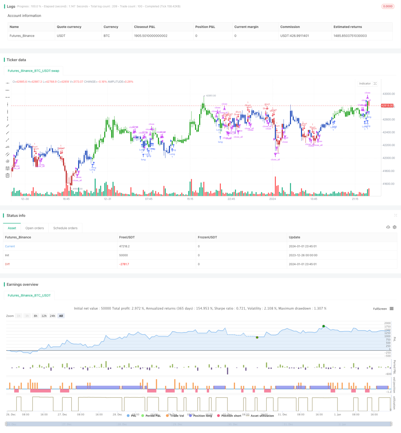Open the earnings chart hamburger menu
401x433 pixels.
391,308
